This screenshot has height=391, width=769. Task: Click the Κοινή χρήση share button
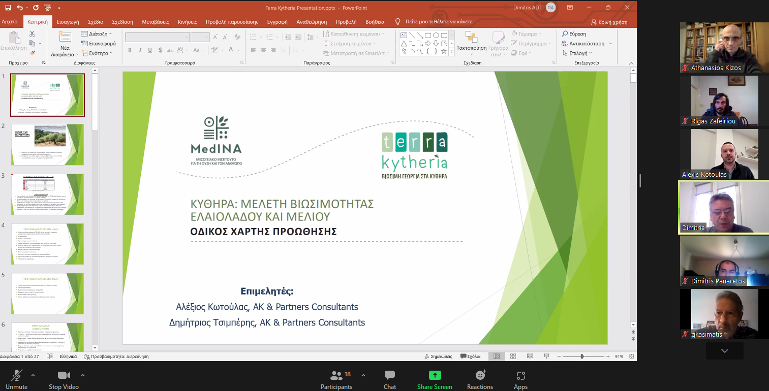609,22
